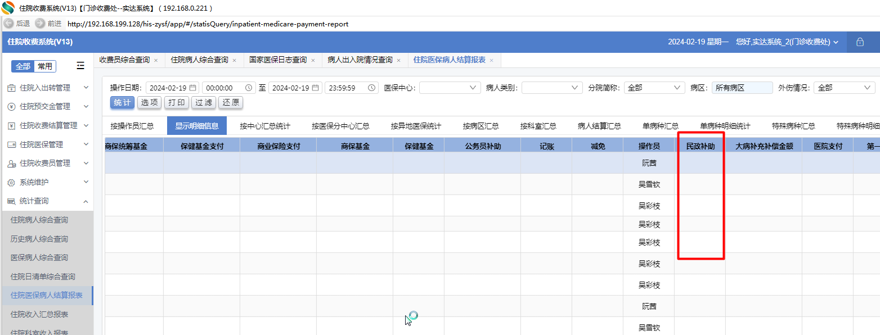This screenshot has width=880, height=335.
Task: Select 显示明细信息 report tab
Action: 197,126
